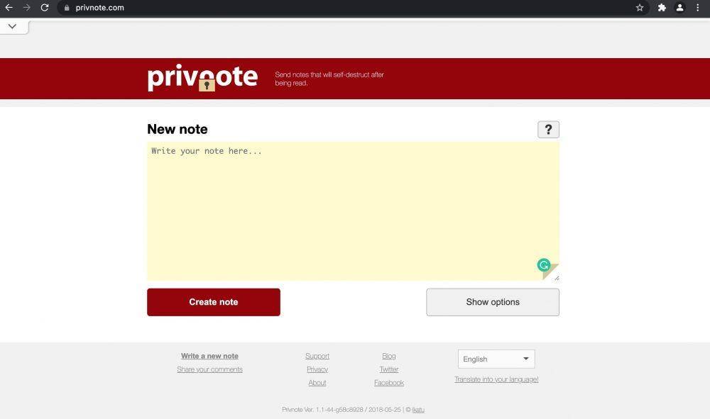Click the browser back arrow
710x419 pixels.
pyautogui.click(x=9, y=8)
